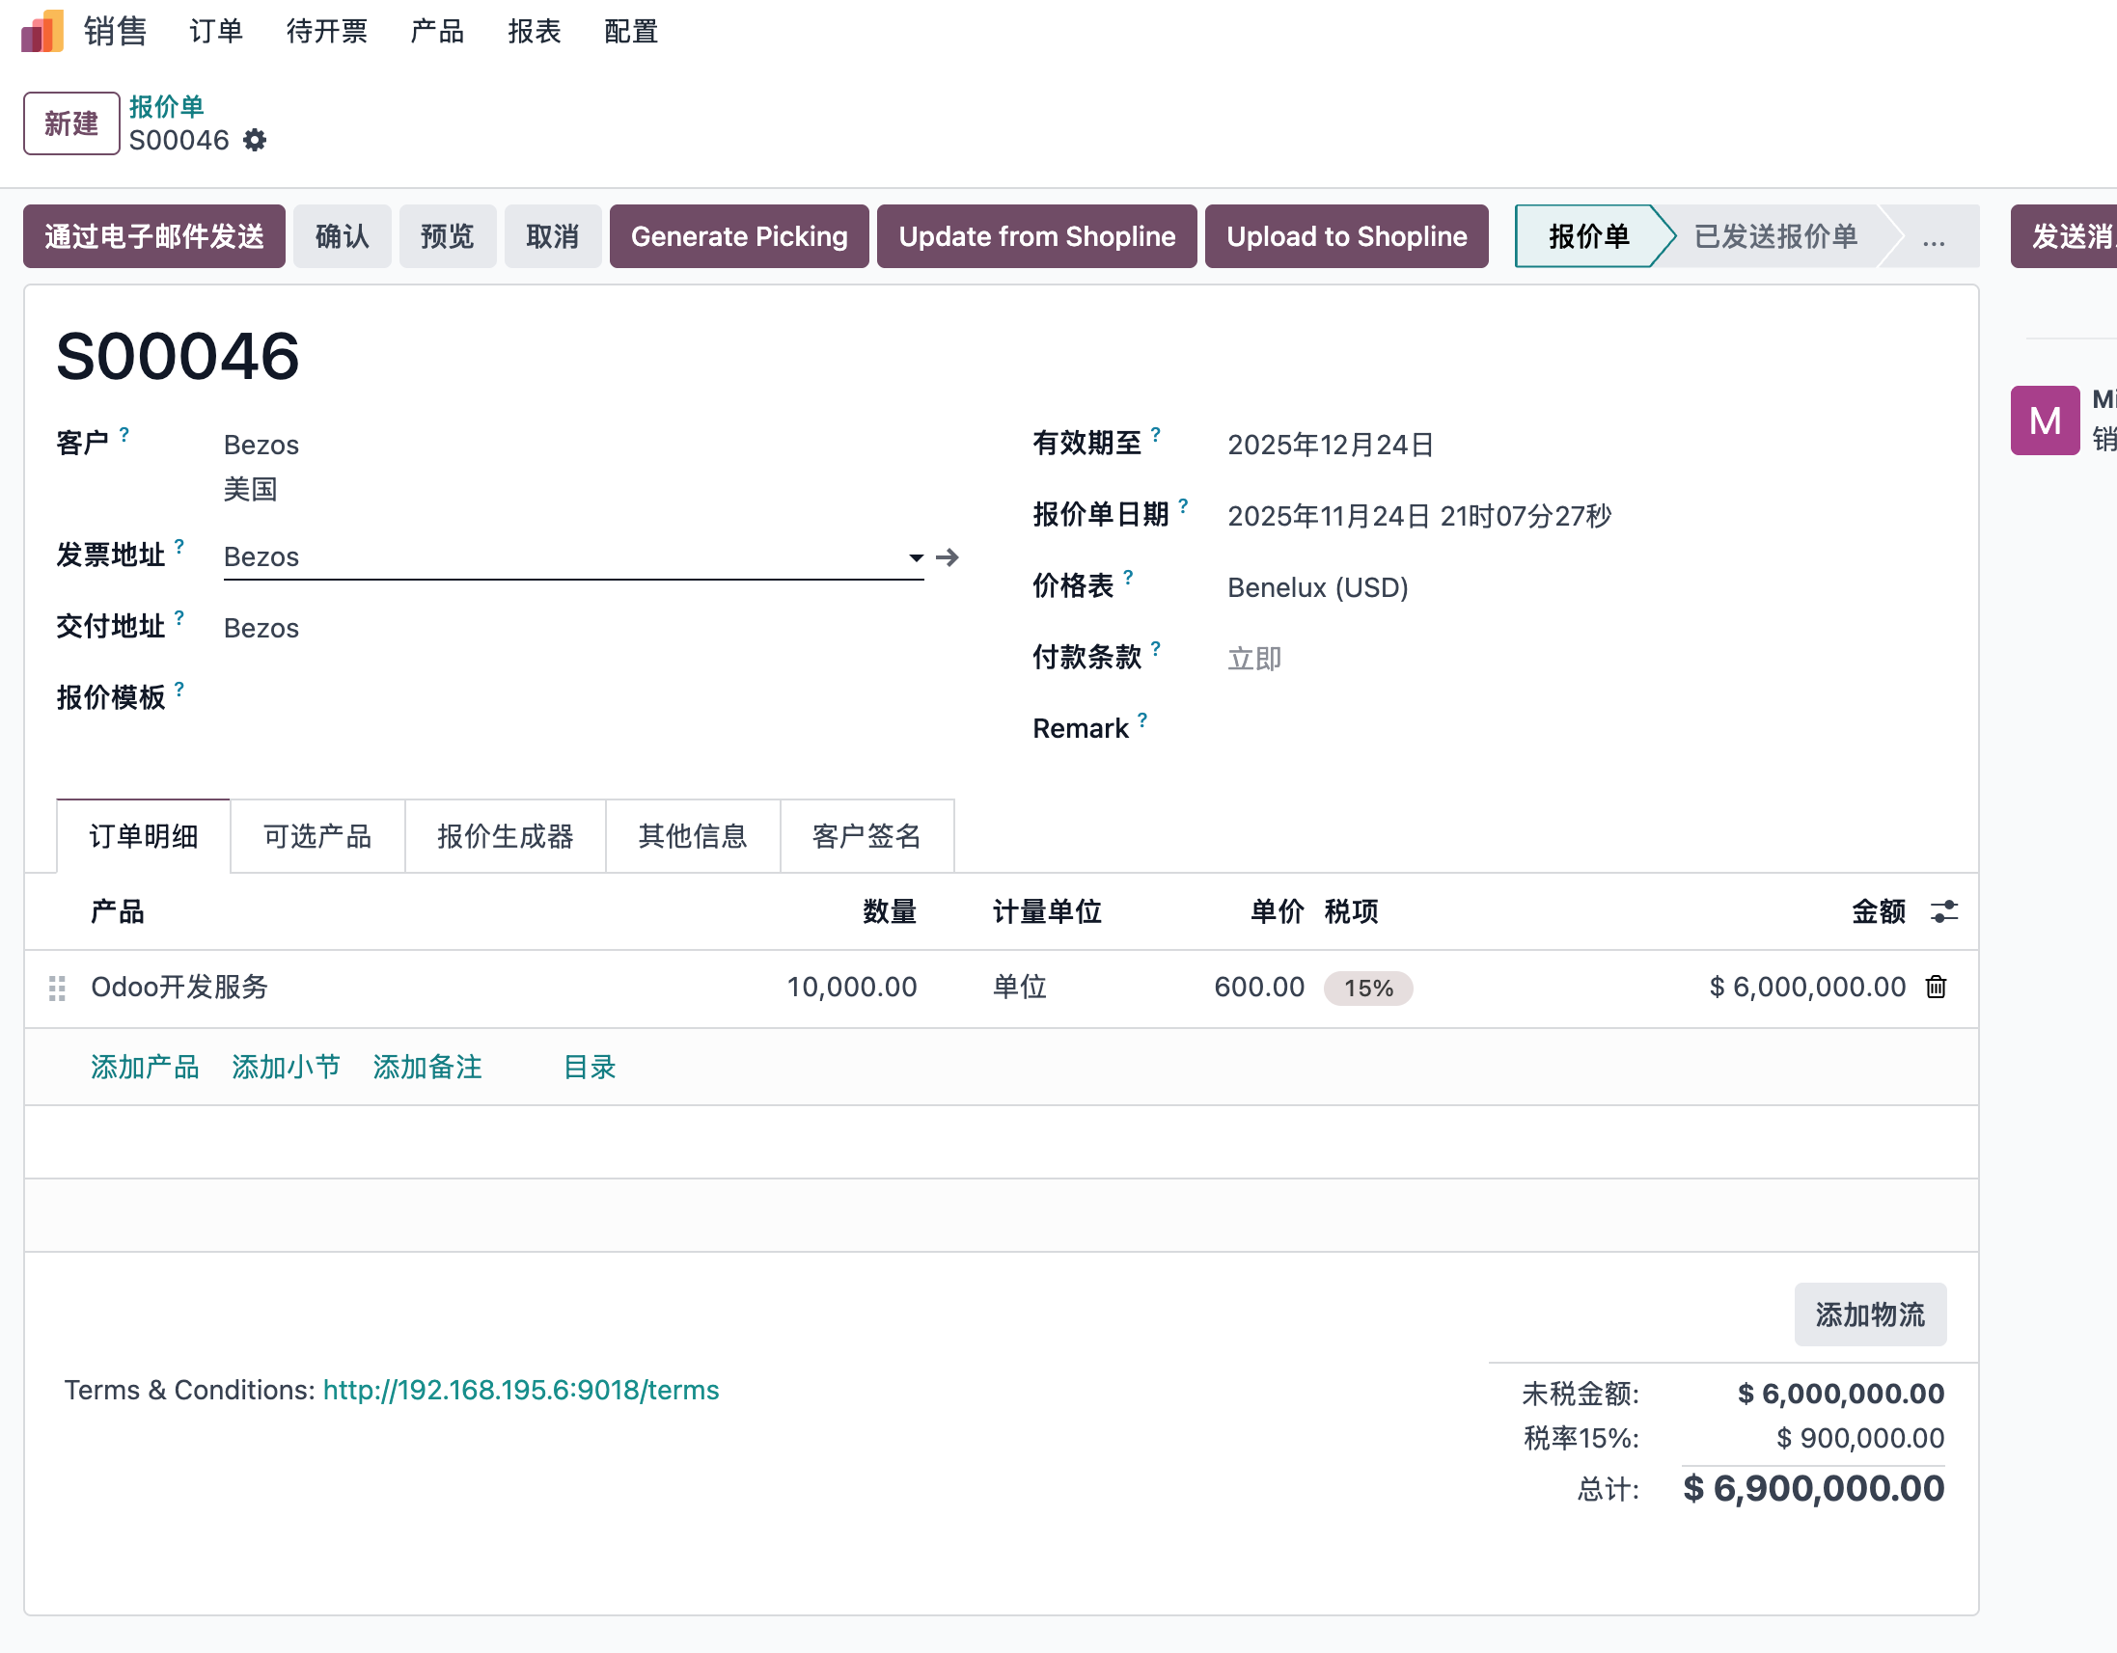The width and height of the screenshot is (2117, 1653).
Task: Open the Bezos invoice address record arrow
Action: pyautogui.click(x=947, y=557)
